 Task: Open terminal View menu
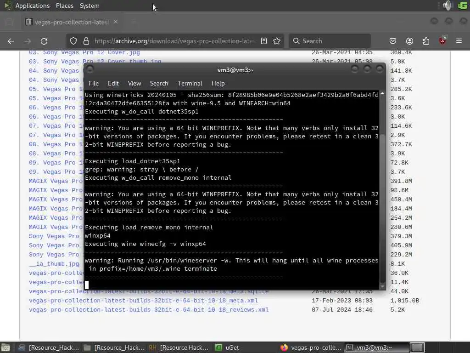(x=134, y=84)
